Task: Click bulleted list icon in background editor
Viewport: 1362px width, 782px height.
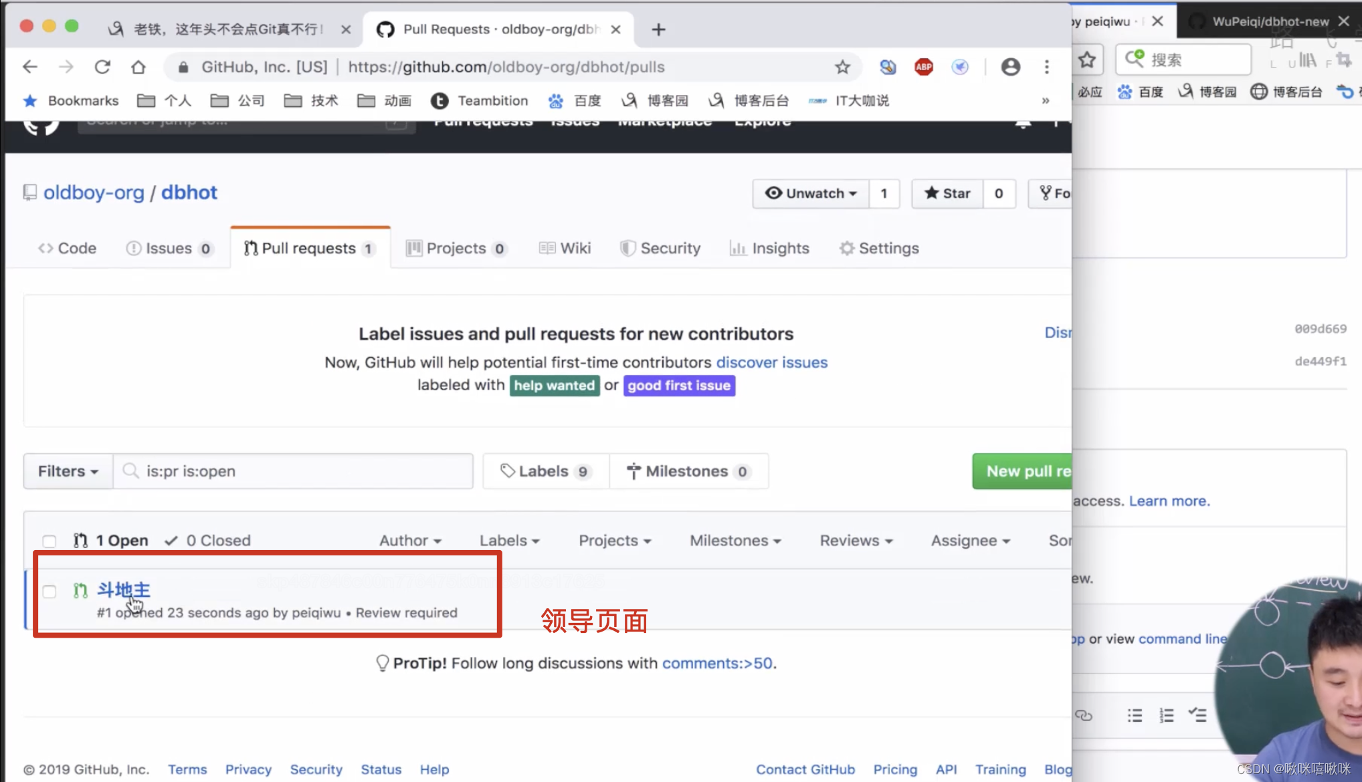Action: pos(1135,716)
